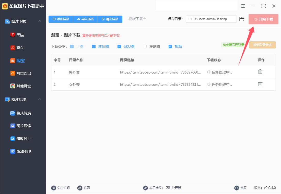
Task: Click the 图片处理器 recommended app link
Action: click(x=173, y=188)
